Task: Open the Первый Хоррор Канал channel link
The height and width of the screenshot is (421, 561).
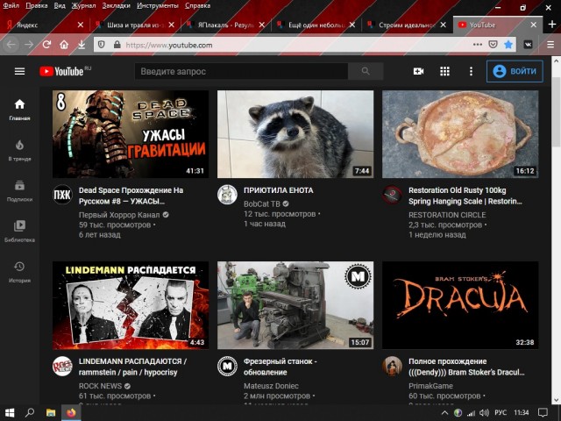Action: 119,215
